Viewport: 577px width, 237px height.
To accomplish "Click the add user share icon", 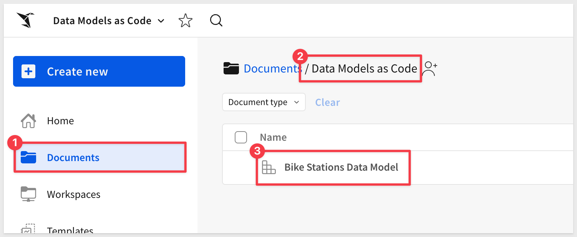I will [x=430, y=69].
